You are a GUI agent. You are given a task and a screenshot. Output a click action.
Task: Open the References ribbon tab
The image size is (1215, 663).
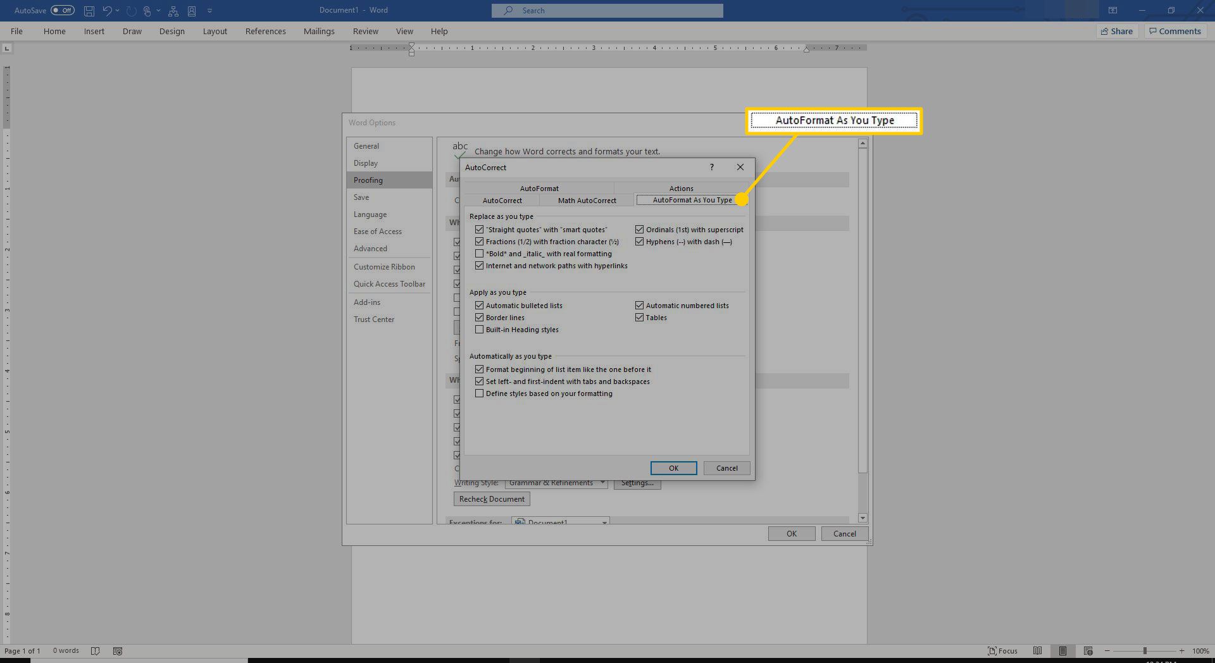click(x=265, y=31)
